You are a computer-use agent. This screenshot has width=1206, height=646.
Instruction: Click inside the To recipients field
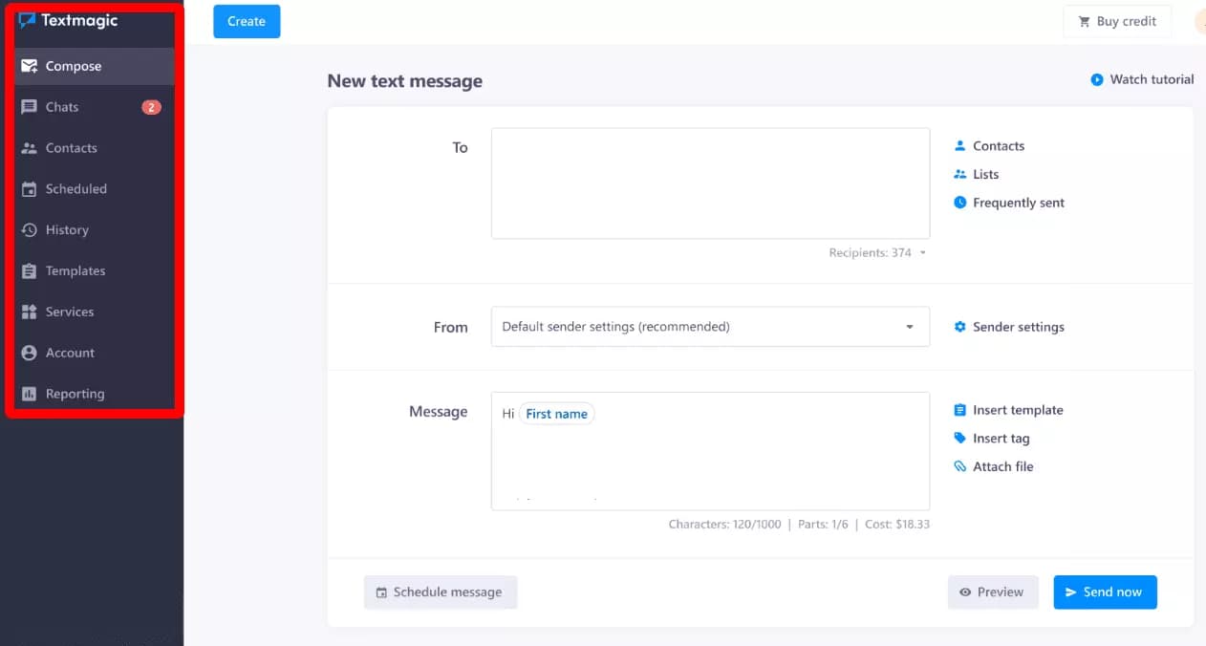point(710,183)
